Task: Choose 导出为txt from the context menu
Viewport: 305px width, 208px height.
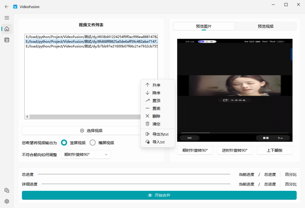Action: click(x=160, y=134)
